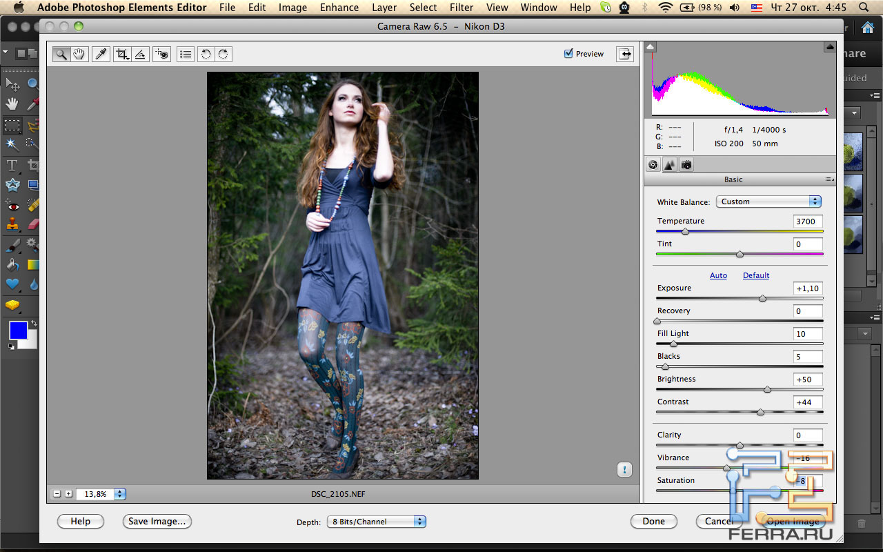Pick the White Balance eyedropper tool
The height and width of the screenshot is (552, 883).
[x=101, y=55]
